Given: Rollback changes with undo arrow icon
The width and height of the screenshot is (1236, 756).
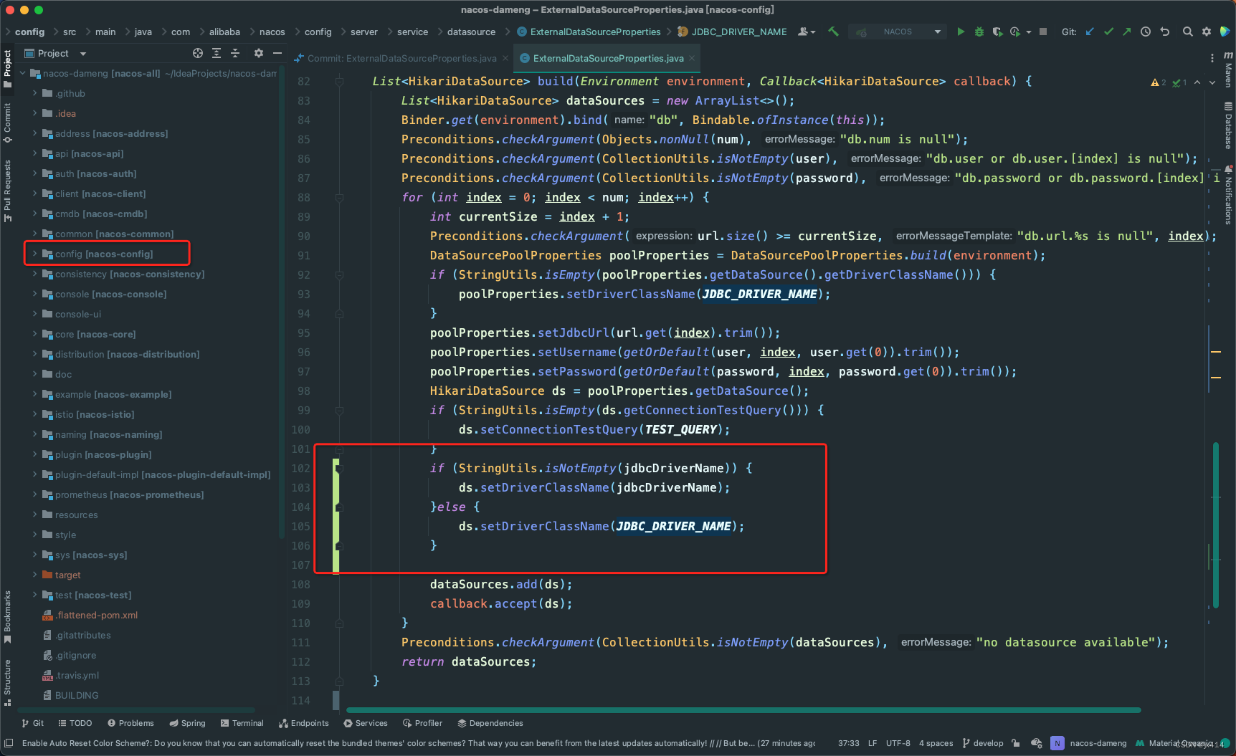Looking at the screenshot, I should (x=1165, y=32).
